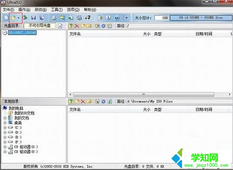
Task: Click the Save floppy disk icon
Action: 34,18
